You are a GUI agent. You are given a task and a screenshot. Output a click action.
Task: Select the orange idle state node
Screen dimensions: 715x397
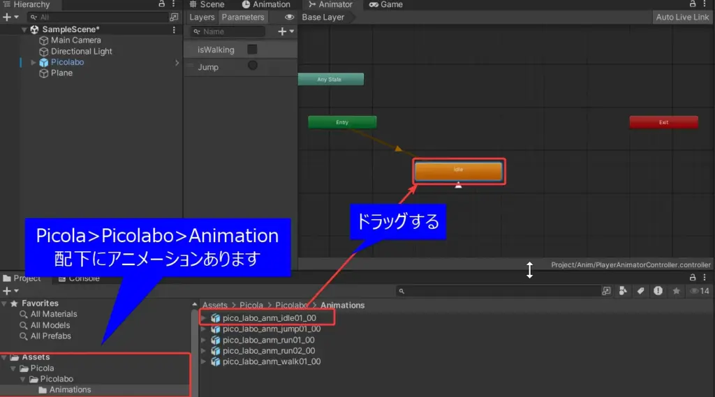pyautogui.click(x=458, y=171)
